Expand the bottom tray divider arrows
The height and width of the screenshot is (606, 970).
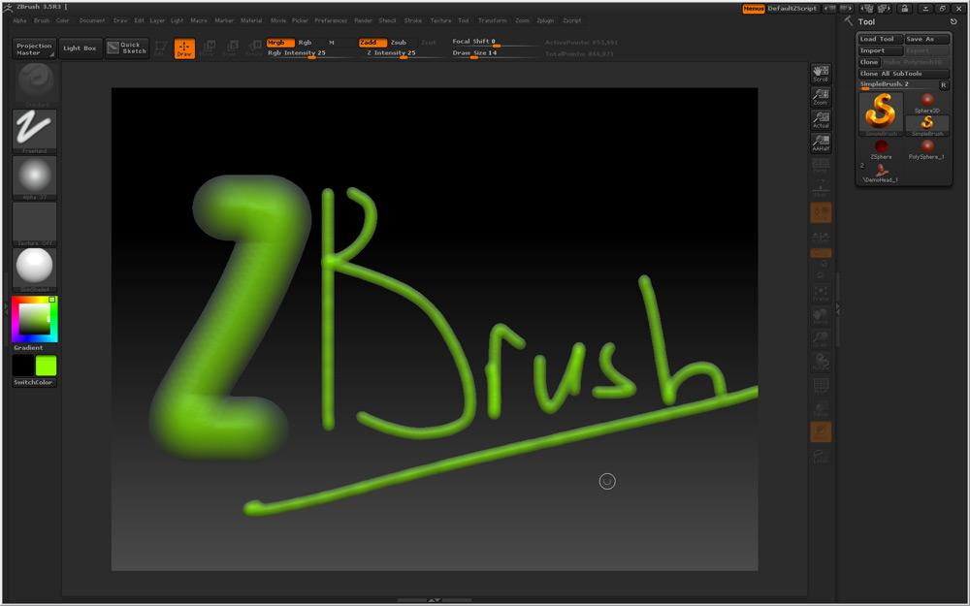(435, 600)
